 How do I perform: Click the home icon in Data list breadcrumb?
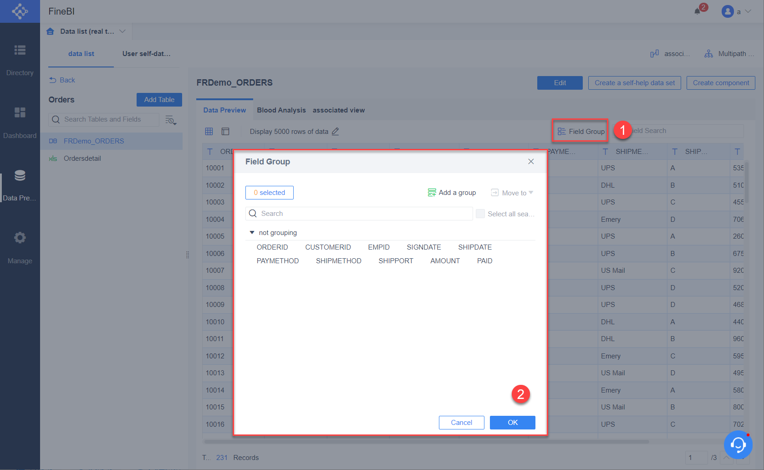click(51, 31)
